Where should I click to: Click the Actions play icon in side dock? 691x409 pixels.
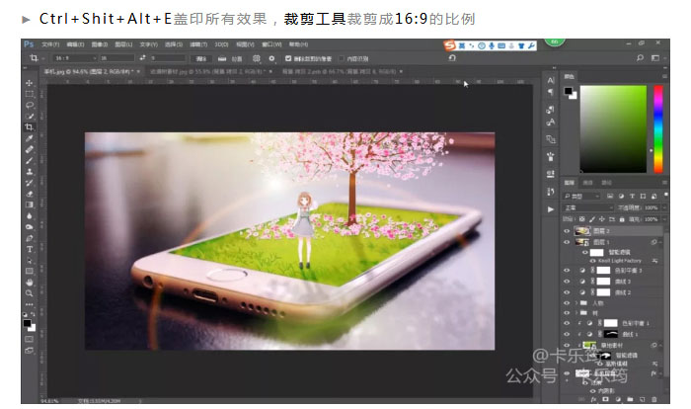551,209
